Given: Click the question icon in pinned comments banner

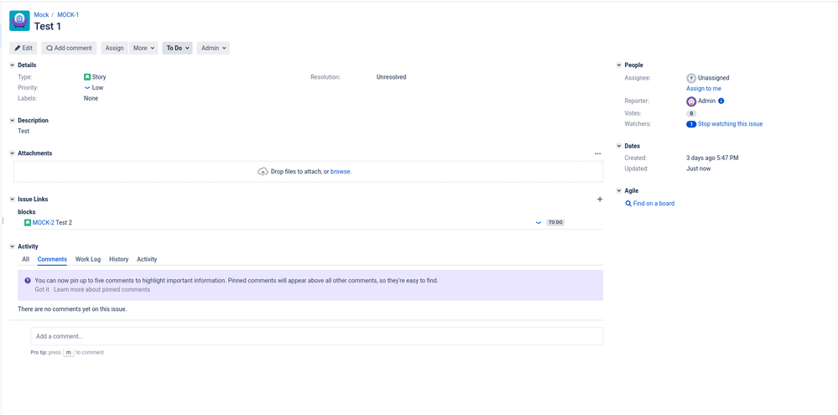Looking at the screenshot, I should pyautogui.click(x=28, y=280).
